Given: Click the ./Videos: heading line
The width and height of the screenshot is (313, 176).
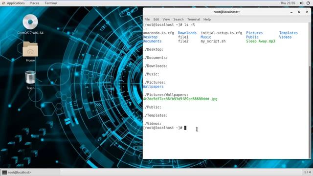Looking at the screenshot, I should point(152,124).
